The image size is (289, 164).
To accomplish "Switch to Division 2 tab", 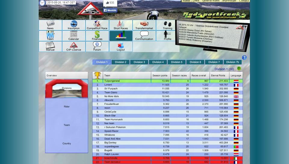I will 120,62.
